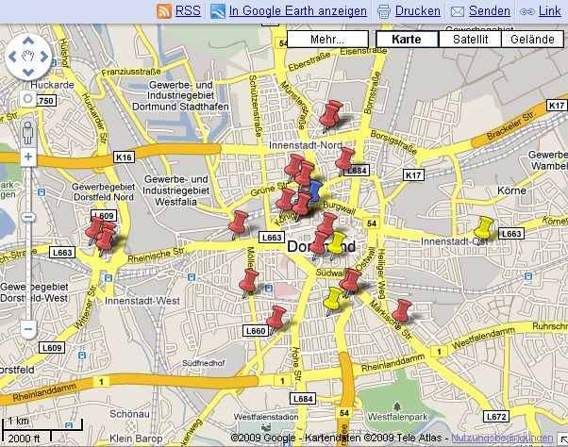Pan the map south with down arrow
This screenshot has height=447, width=568.
pyautogui.click(x=28, y=72)
